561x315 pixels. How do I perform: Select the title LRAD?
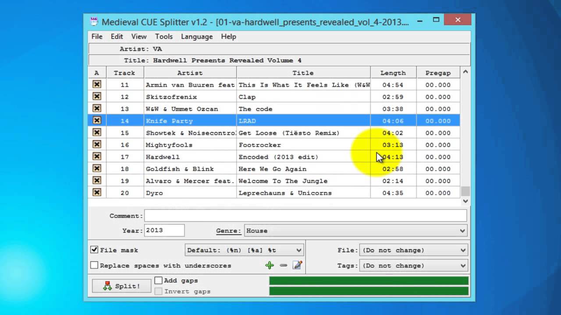(247, 121)
